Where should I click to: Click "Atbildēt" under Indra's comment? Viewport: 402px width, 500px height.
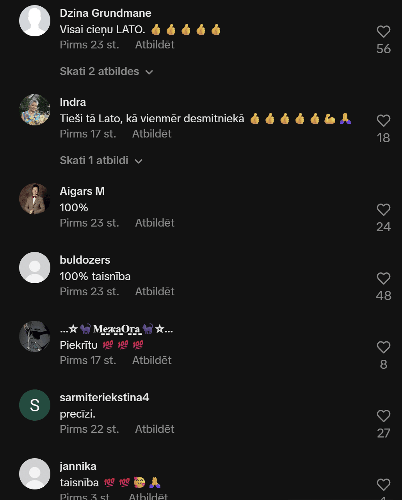coord(152,134)
